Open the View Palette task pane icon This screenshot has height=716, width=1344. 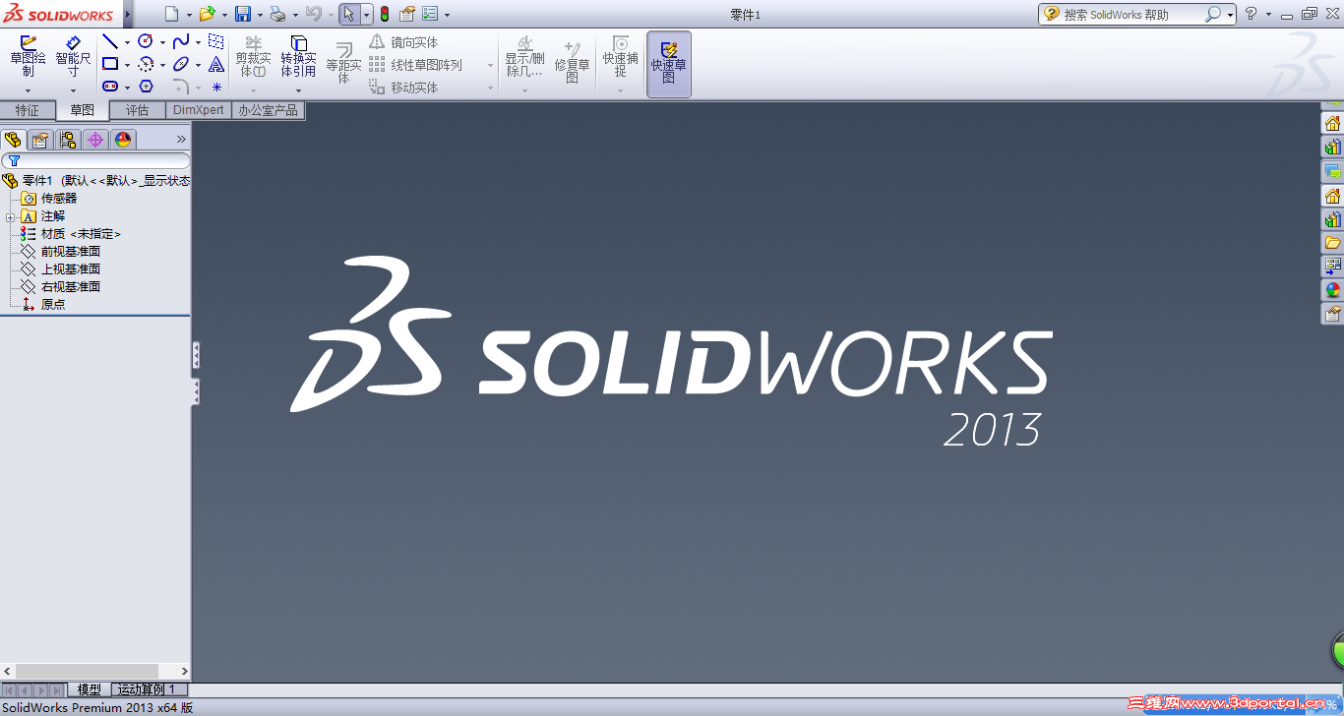pos(1332,267)
